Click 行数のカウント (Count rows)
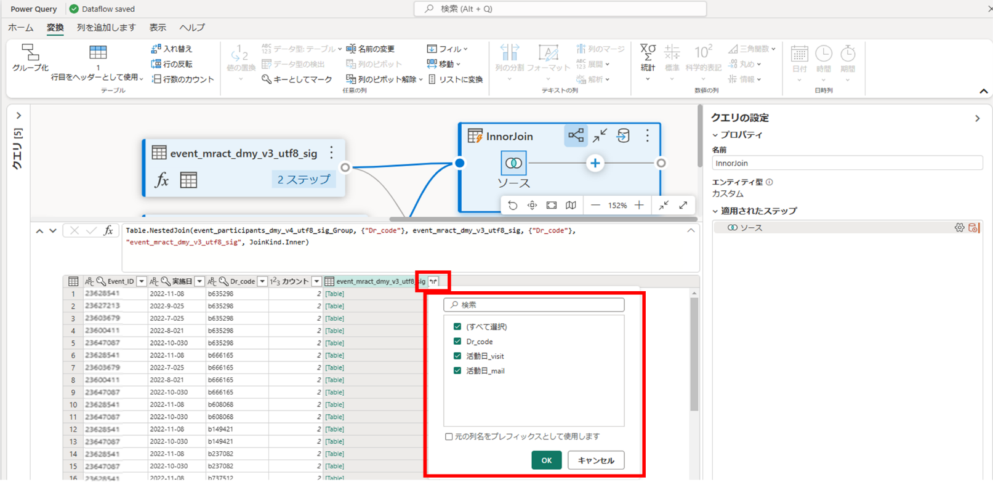 click(x=183, y=79)
